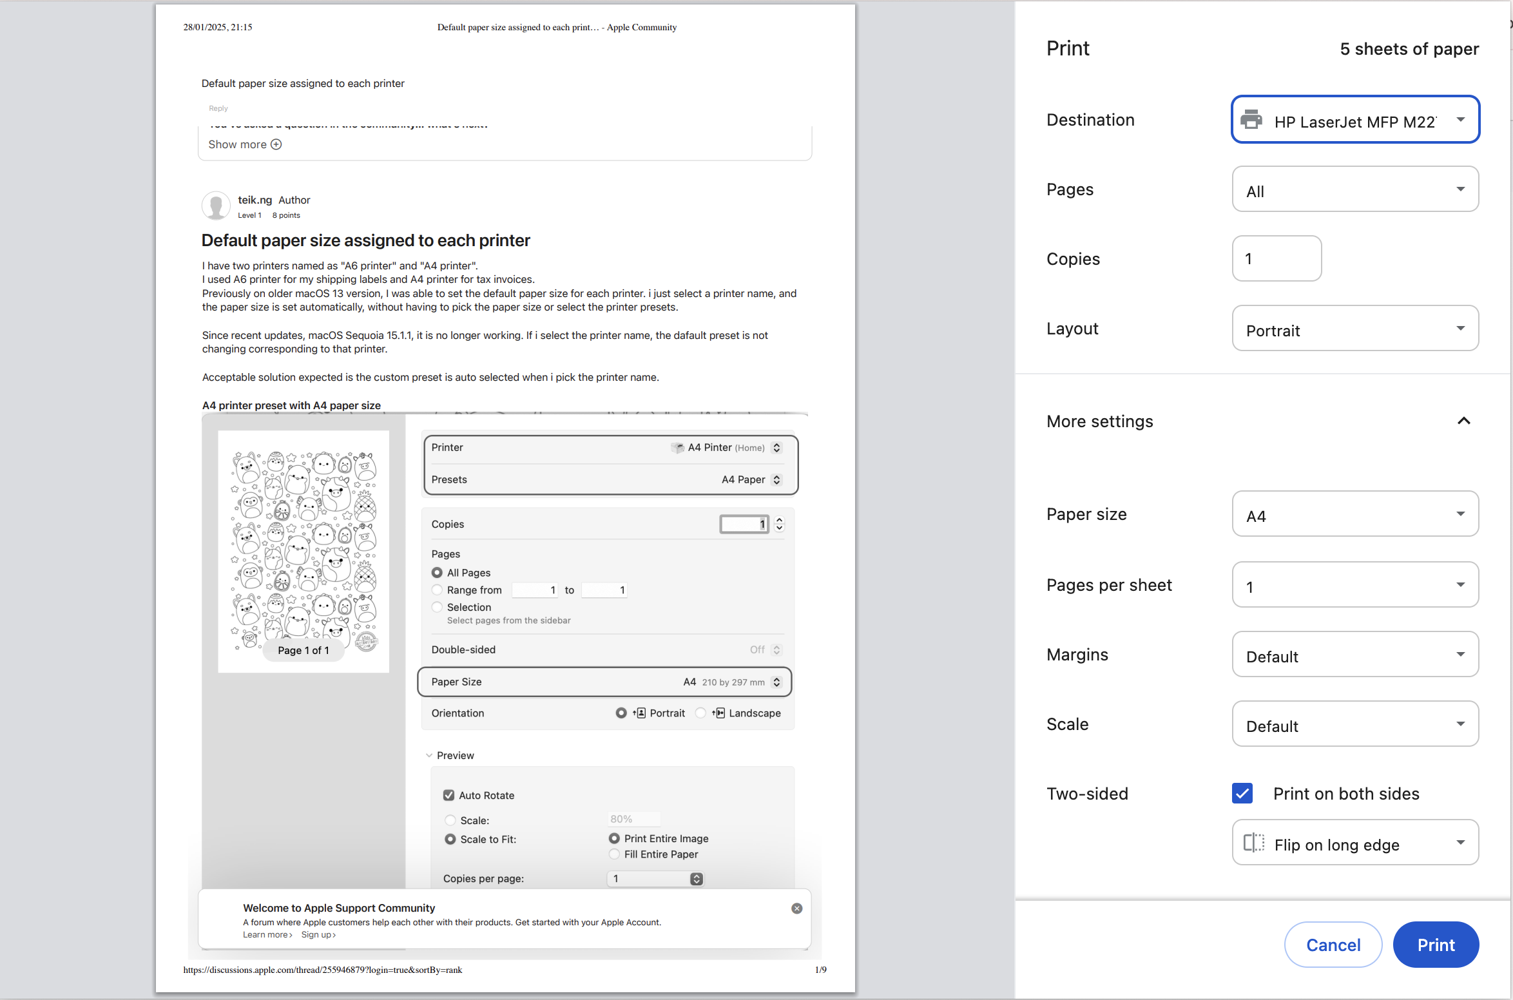Toggle the Auto Rotate checkbox
Screen dimensions: 1513x1000
(x=449, y=795)
